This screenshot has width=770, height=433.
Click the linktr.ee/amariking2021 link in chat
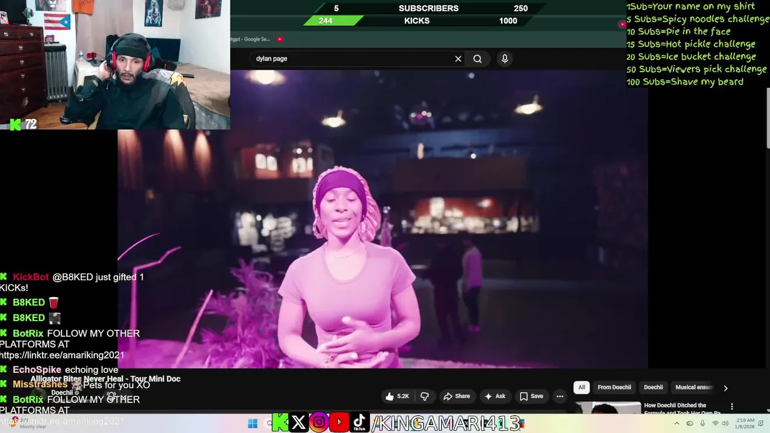pyautogui.click(x=62, y=355)
